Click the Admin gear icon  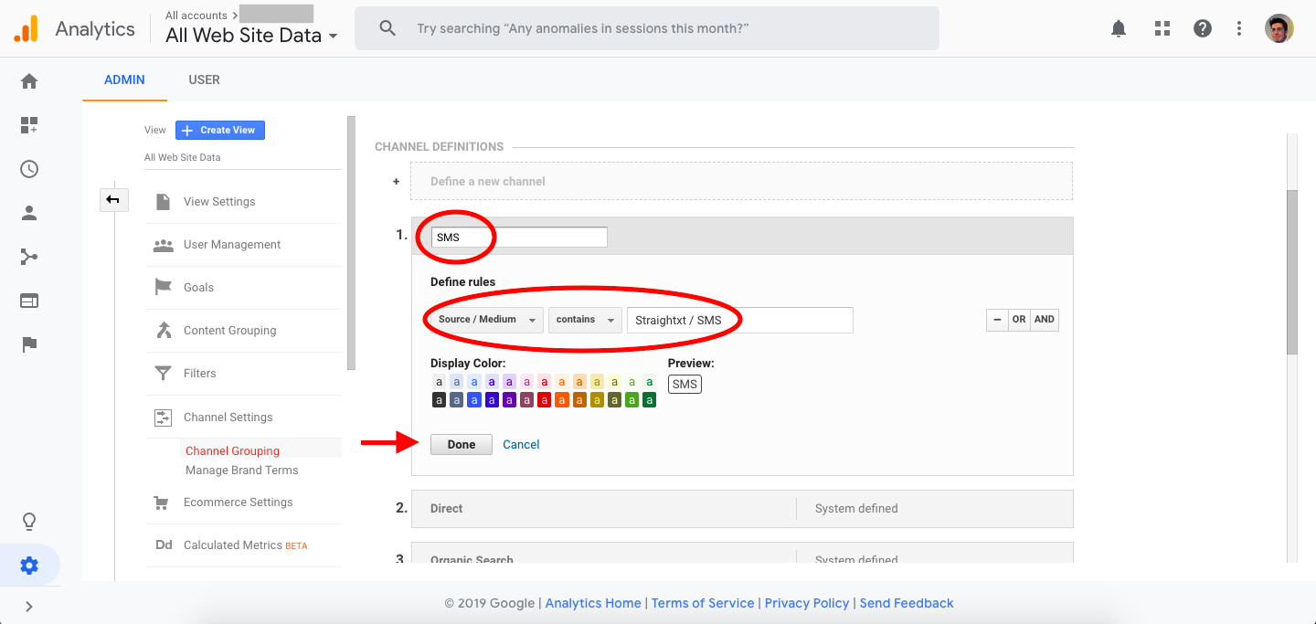pos(28,565)
